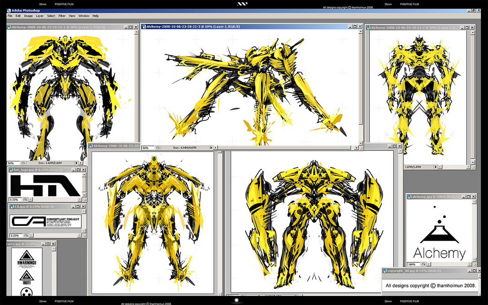Click the document icon of Alchemy-2008-10-06-23-28-21-1 window
The image size is (488, 305).
(x=10, y=27)
